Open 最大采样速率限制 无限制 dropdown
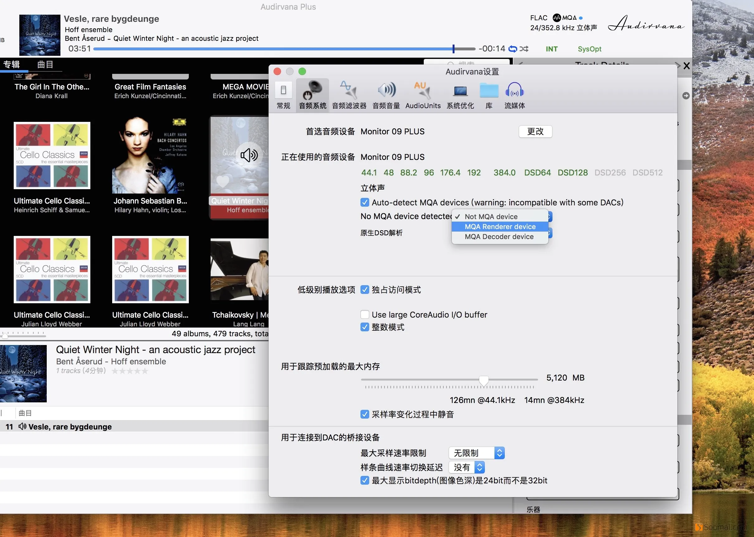 [x=476, y=453]
